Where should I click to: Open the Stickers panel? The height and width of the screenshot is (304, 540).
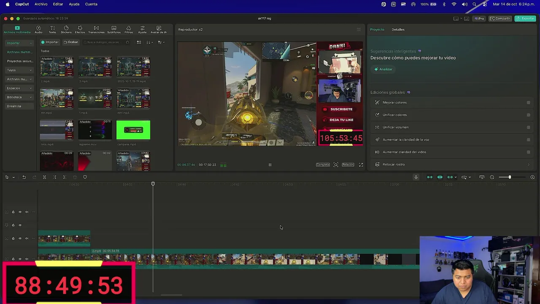click(x=66, y=30)
